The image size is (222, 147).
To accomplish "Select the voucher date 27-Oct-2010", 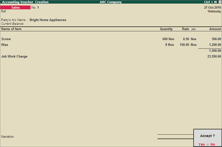I will (212, 8).
